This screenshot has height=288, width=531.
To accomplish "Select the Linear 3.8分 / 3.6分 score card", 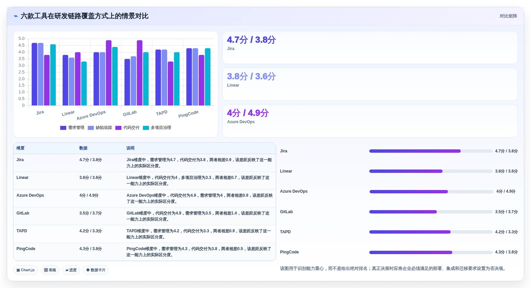I will 370,84.
